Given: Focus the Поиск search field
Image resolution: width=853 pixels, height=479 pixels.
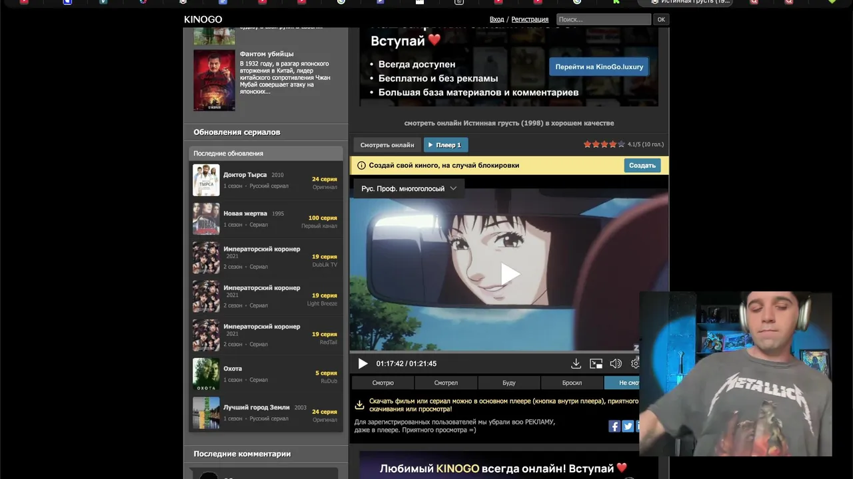Looking at the screenshot, I should point(603,19).
